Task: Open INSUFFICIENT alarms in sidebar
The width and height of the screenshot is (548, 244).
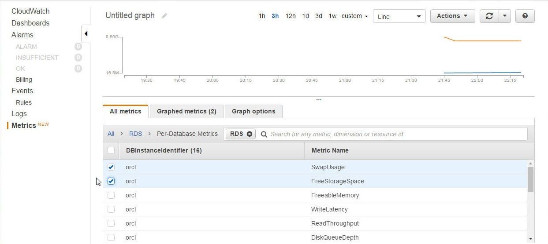Action: pyautogui.click(x=37, y=58)
